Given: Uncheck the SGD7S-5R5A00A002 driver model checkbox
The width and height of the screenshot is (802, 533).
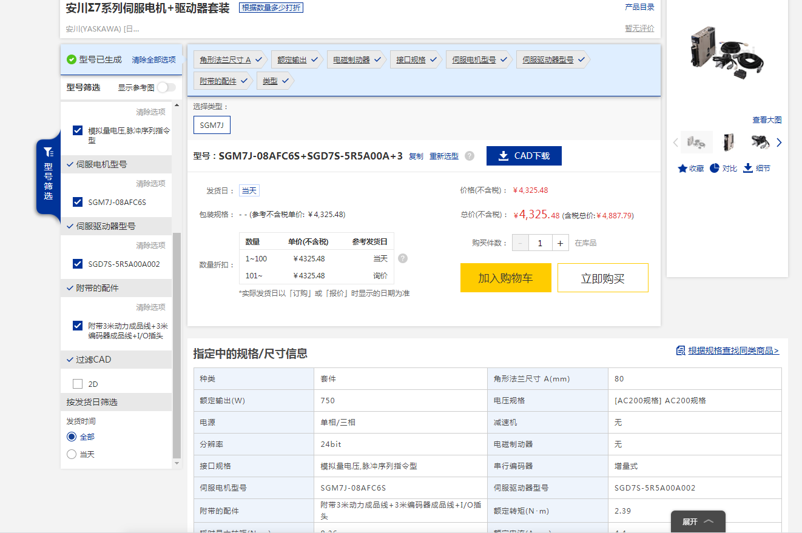Looking at the screenshot, I should pyautogui.click(x=78, y=264).
